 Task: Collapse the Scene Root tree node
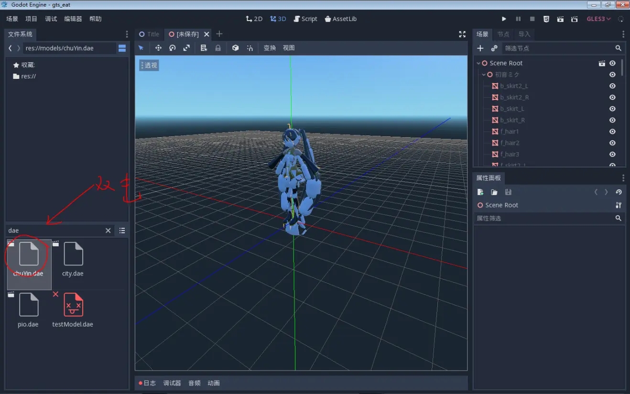coord(478,63)
